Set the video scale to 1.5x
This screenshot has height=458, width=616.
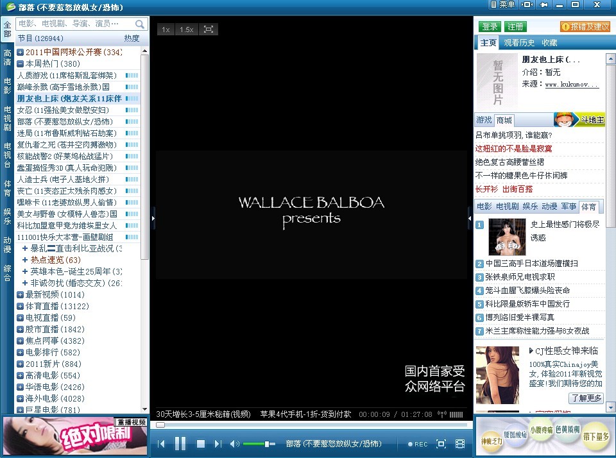186,30
